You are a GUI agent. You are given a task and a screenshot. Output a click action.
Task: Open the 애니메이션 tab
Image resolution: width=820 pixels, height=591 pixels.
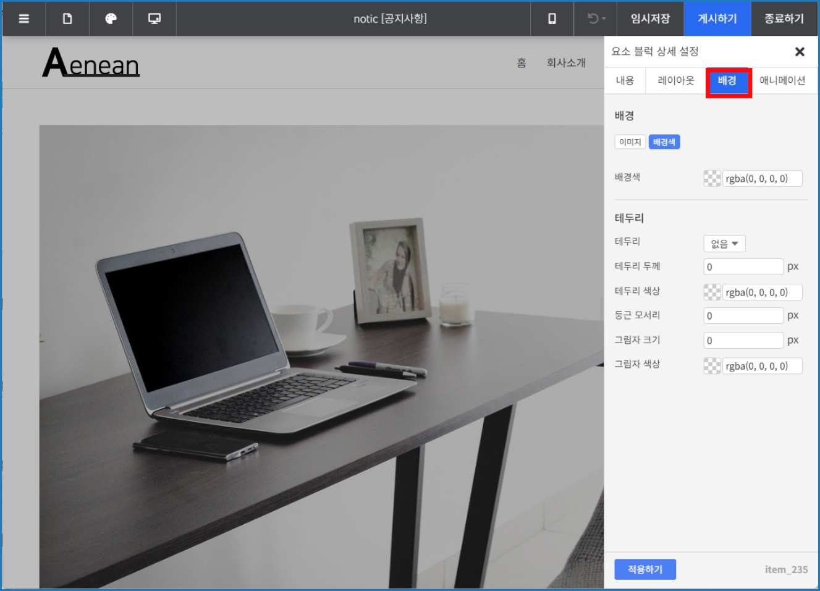pos(782,80)
